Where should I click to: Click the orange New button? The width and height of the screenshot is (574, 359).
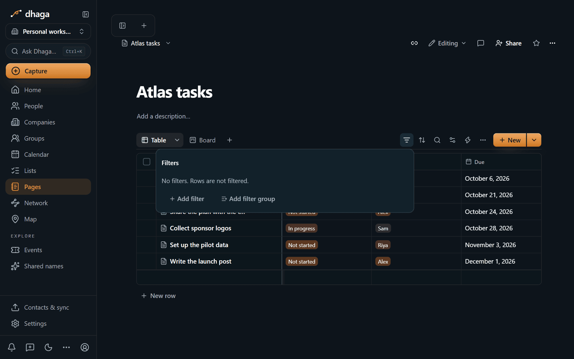[x=510, y=140]
